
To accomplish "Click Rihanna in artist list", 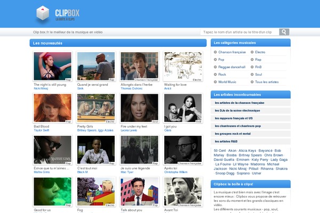I will tap(267, 169).
